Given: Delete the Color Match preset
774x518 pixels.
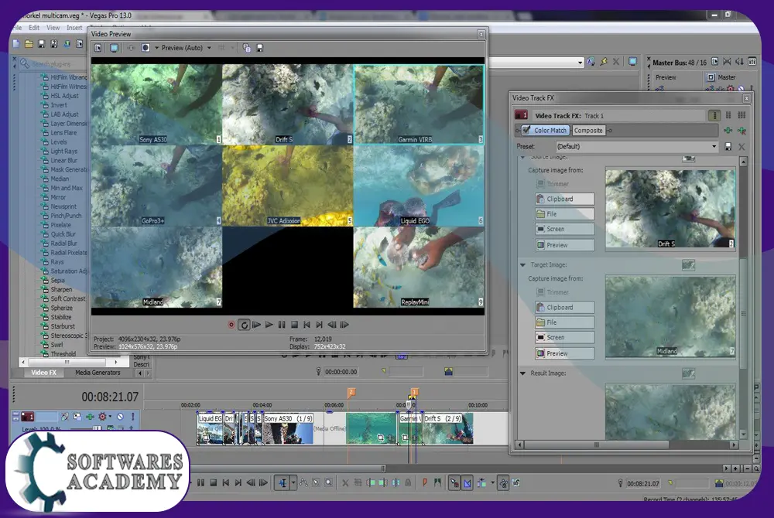Looking at the screenshot, I should click(741, 147).
